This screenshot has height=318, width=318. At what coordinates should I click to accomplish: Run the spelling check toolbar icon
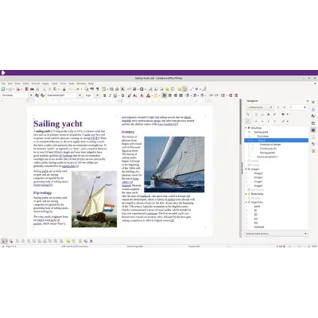point(92,89)
